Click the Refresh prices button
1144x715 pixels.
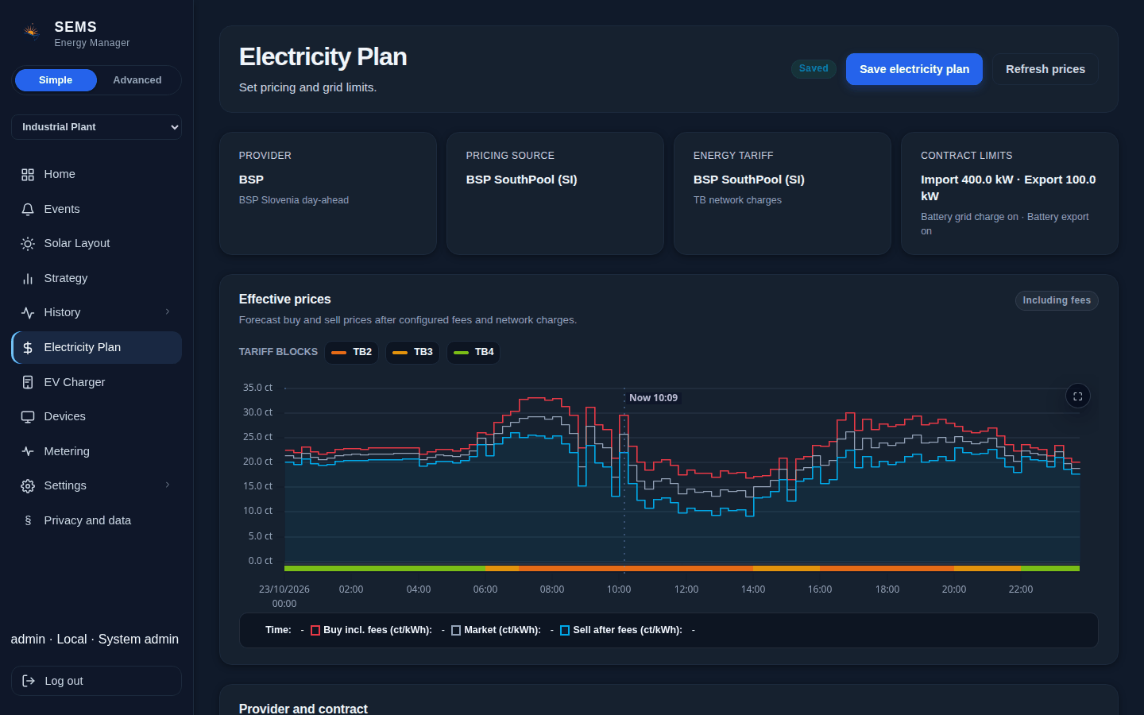tap(1045, 69)
